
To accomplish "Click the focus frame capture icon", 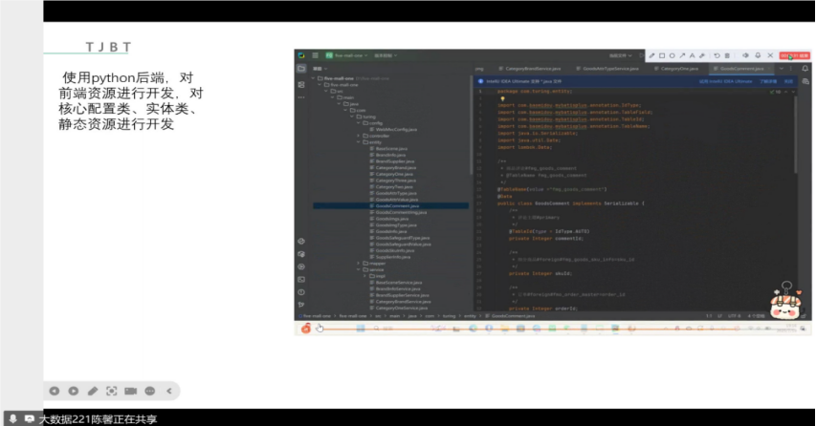I will (112, 391).
